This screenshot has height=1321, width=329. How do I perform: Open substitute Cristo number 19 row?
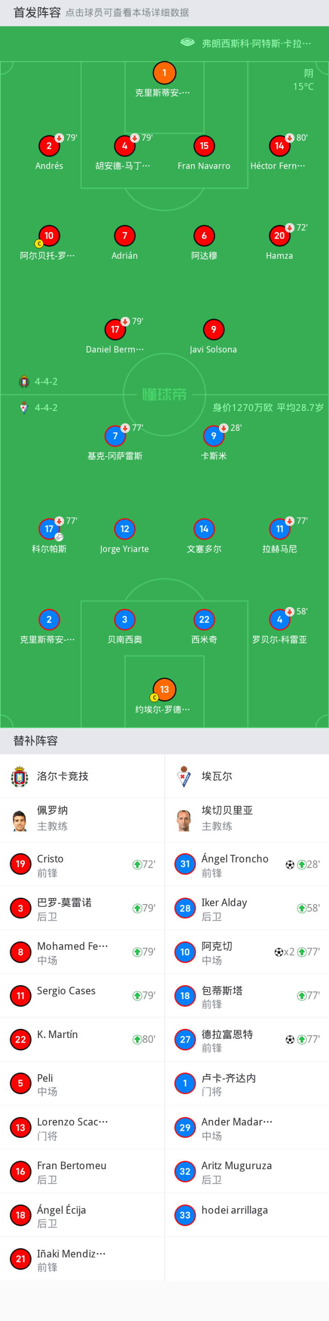tap(82, 865)
